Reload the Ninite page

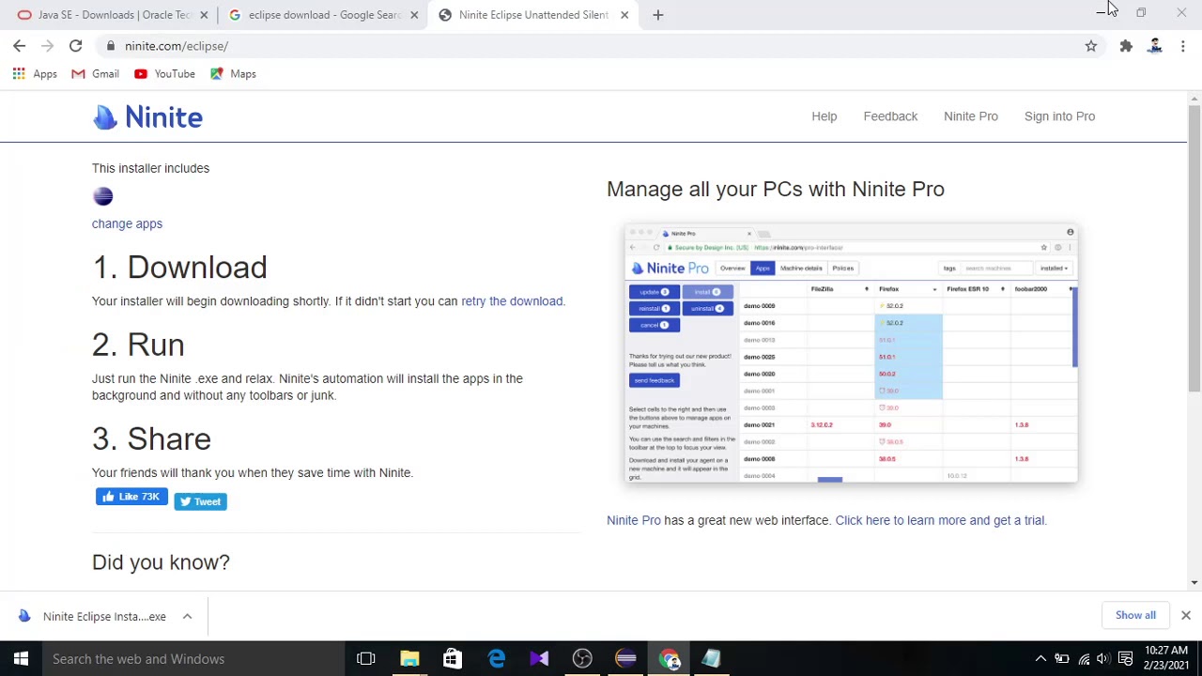pyautogui.click(x=75, y=46)
